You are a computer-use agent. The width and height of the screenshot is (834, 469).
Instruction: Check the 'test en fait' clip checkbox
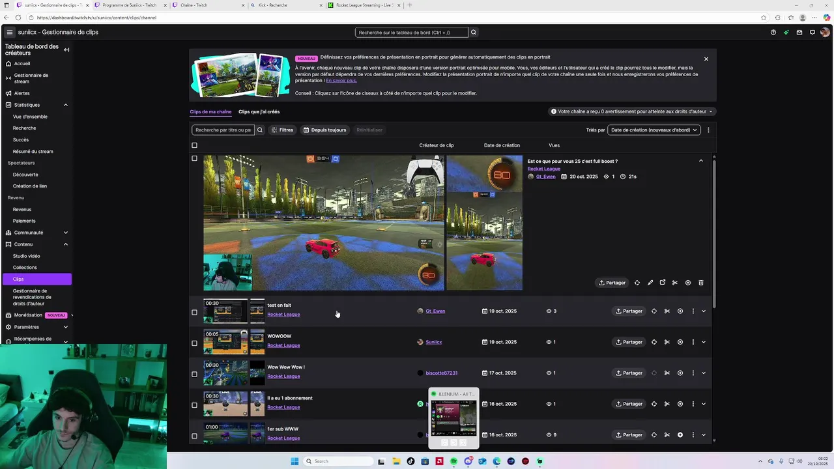point(194,312)
